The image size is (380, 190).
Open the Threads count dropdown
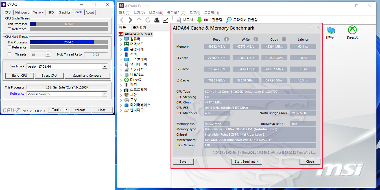coord(48,55)
